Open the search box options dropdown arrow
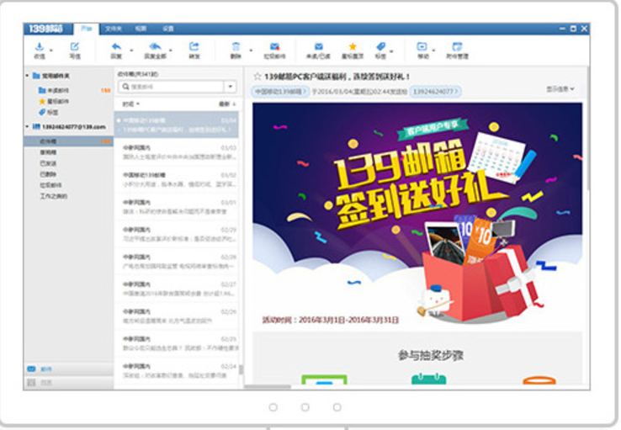 (231, 87)
